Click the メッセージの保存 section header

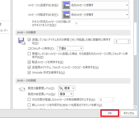[73, 33]
